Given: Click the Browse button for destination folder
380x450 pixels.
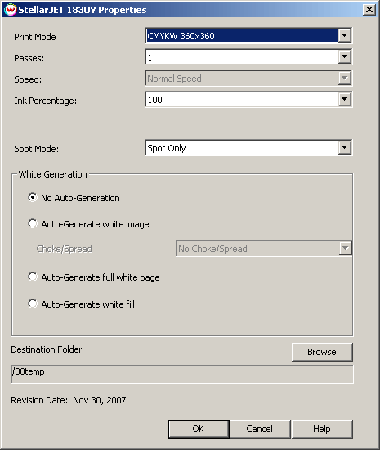Looking at the screenshot, I should (x=322, y=352).
